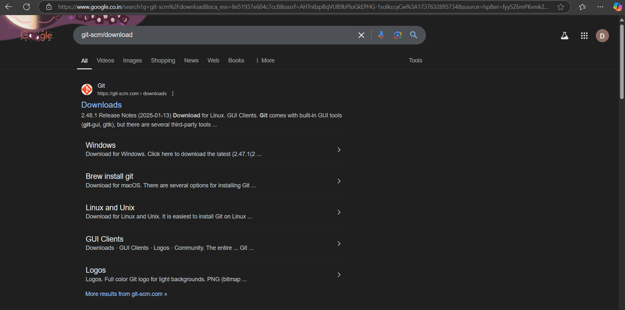Switch to the Images tab
Viewport: 625px width, 310px height.
point(132,60)
